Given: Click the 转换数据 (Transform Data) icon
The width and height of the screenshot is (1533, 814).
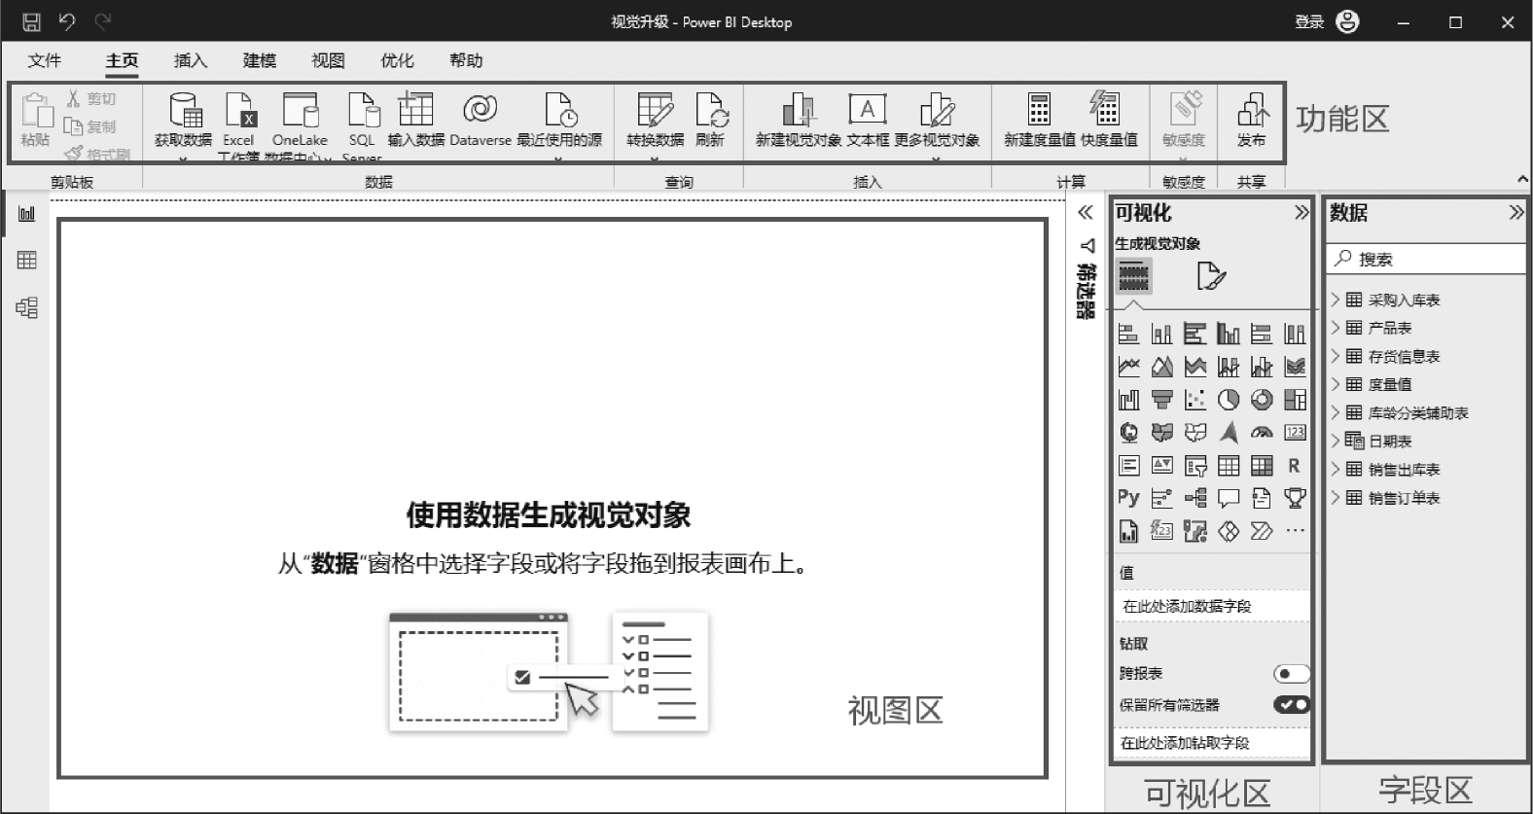Looking at the screenshot, I should click(x=655, y=112).
